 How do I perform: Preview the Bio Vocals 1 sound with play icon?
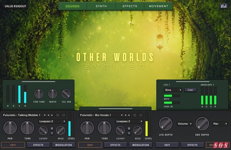point(135,115)
